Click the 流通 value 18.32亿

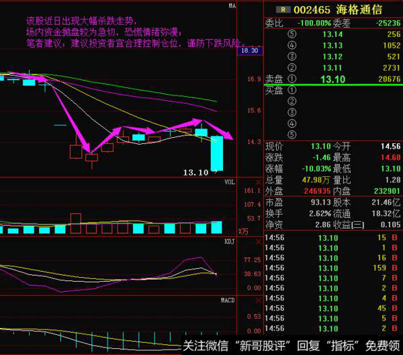pos(386,214)
